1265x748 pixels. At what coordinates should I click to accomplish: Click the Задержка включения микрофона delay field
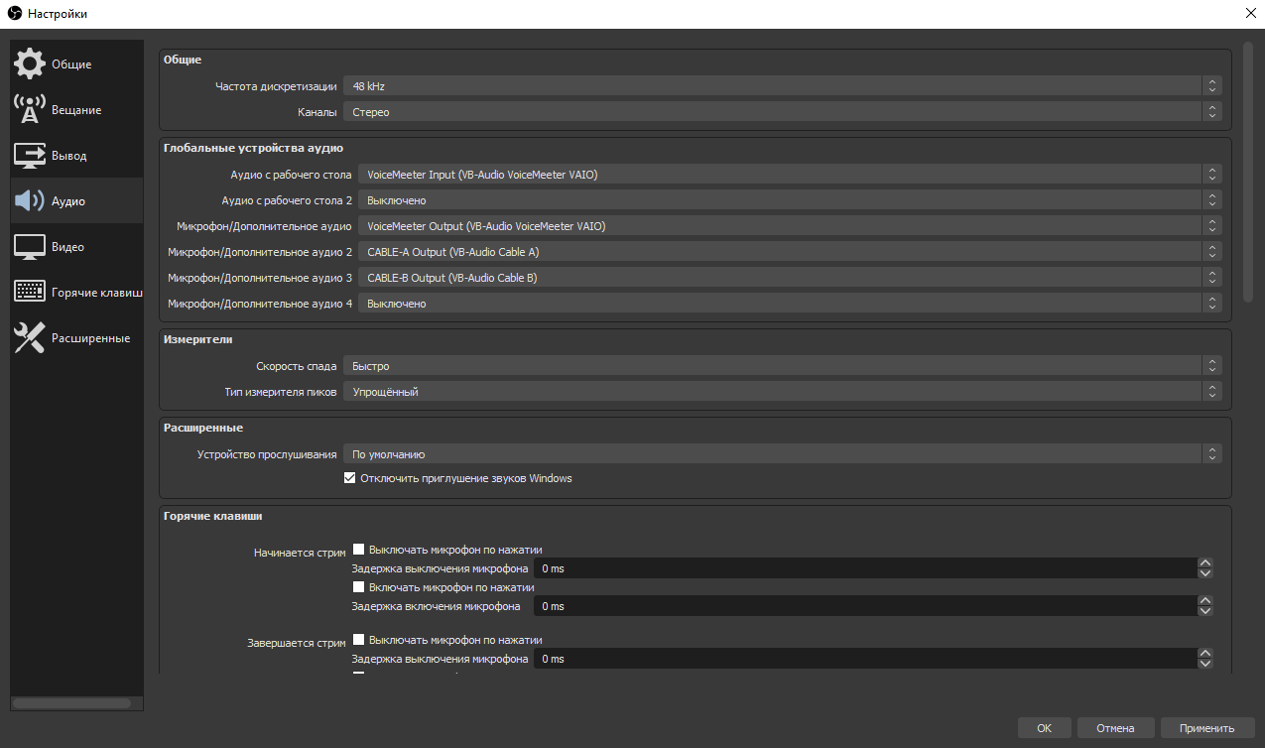(x=863, y=606)
